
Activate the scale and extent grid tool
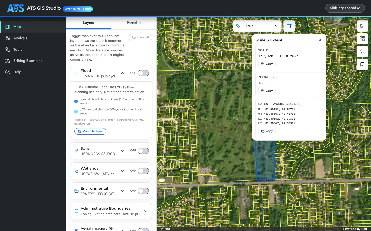(289, 26)
